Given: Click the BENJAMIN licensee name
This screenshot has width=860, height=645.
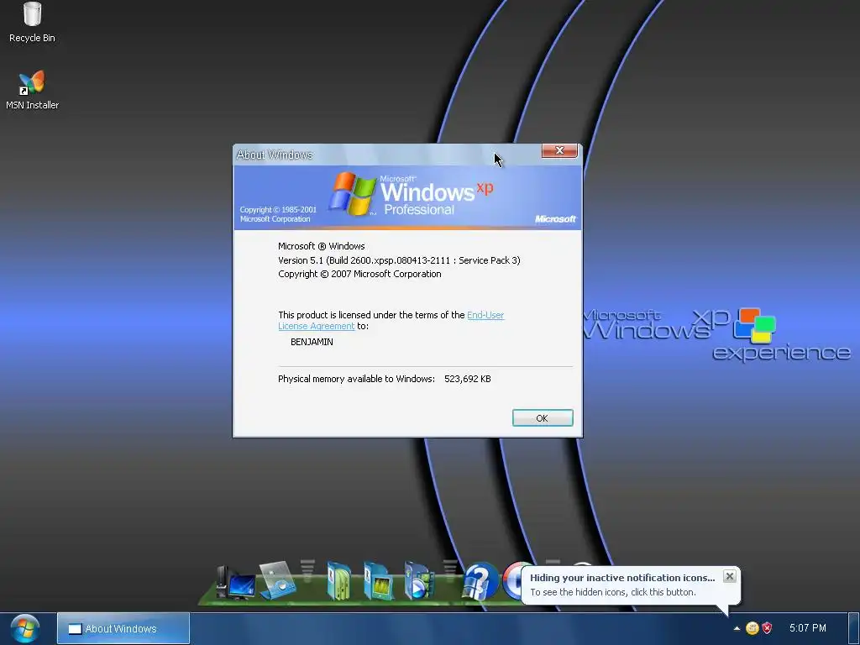Looking at the screenshot, I should (x=312, y=342).
